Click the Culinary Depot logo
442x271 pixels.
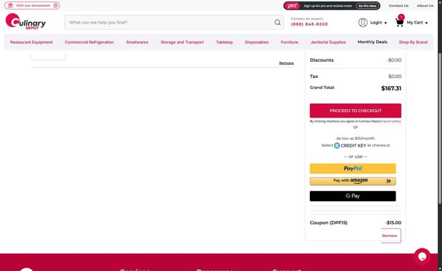(26, 21)
